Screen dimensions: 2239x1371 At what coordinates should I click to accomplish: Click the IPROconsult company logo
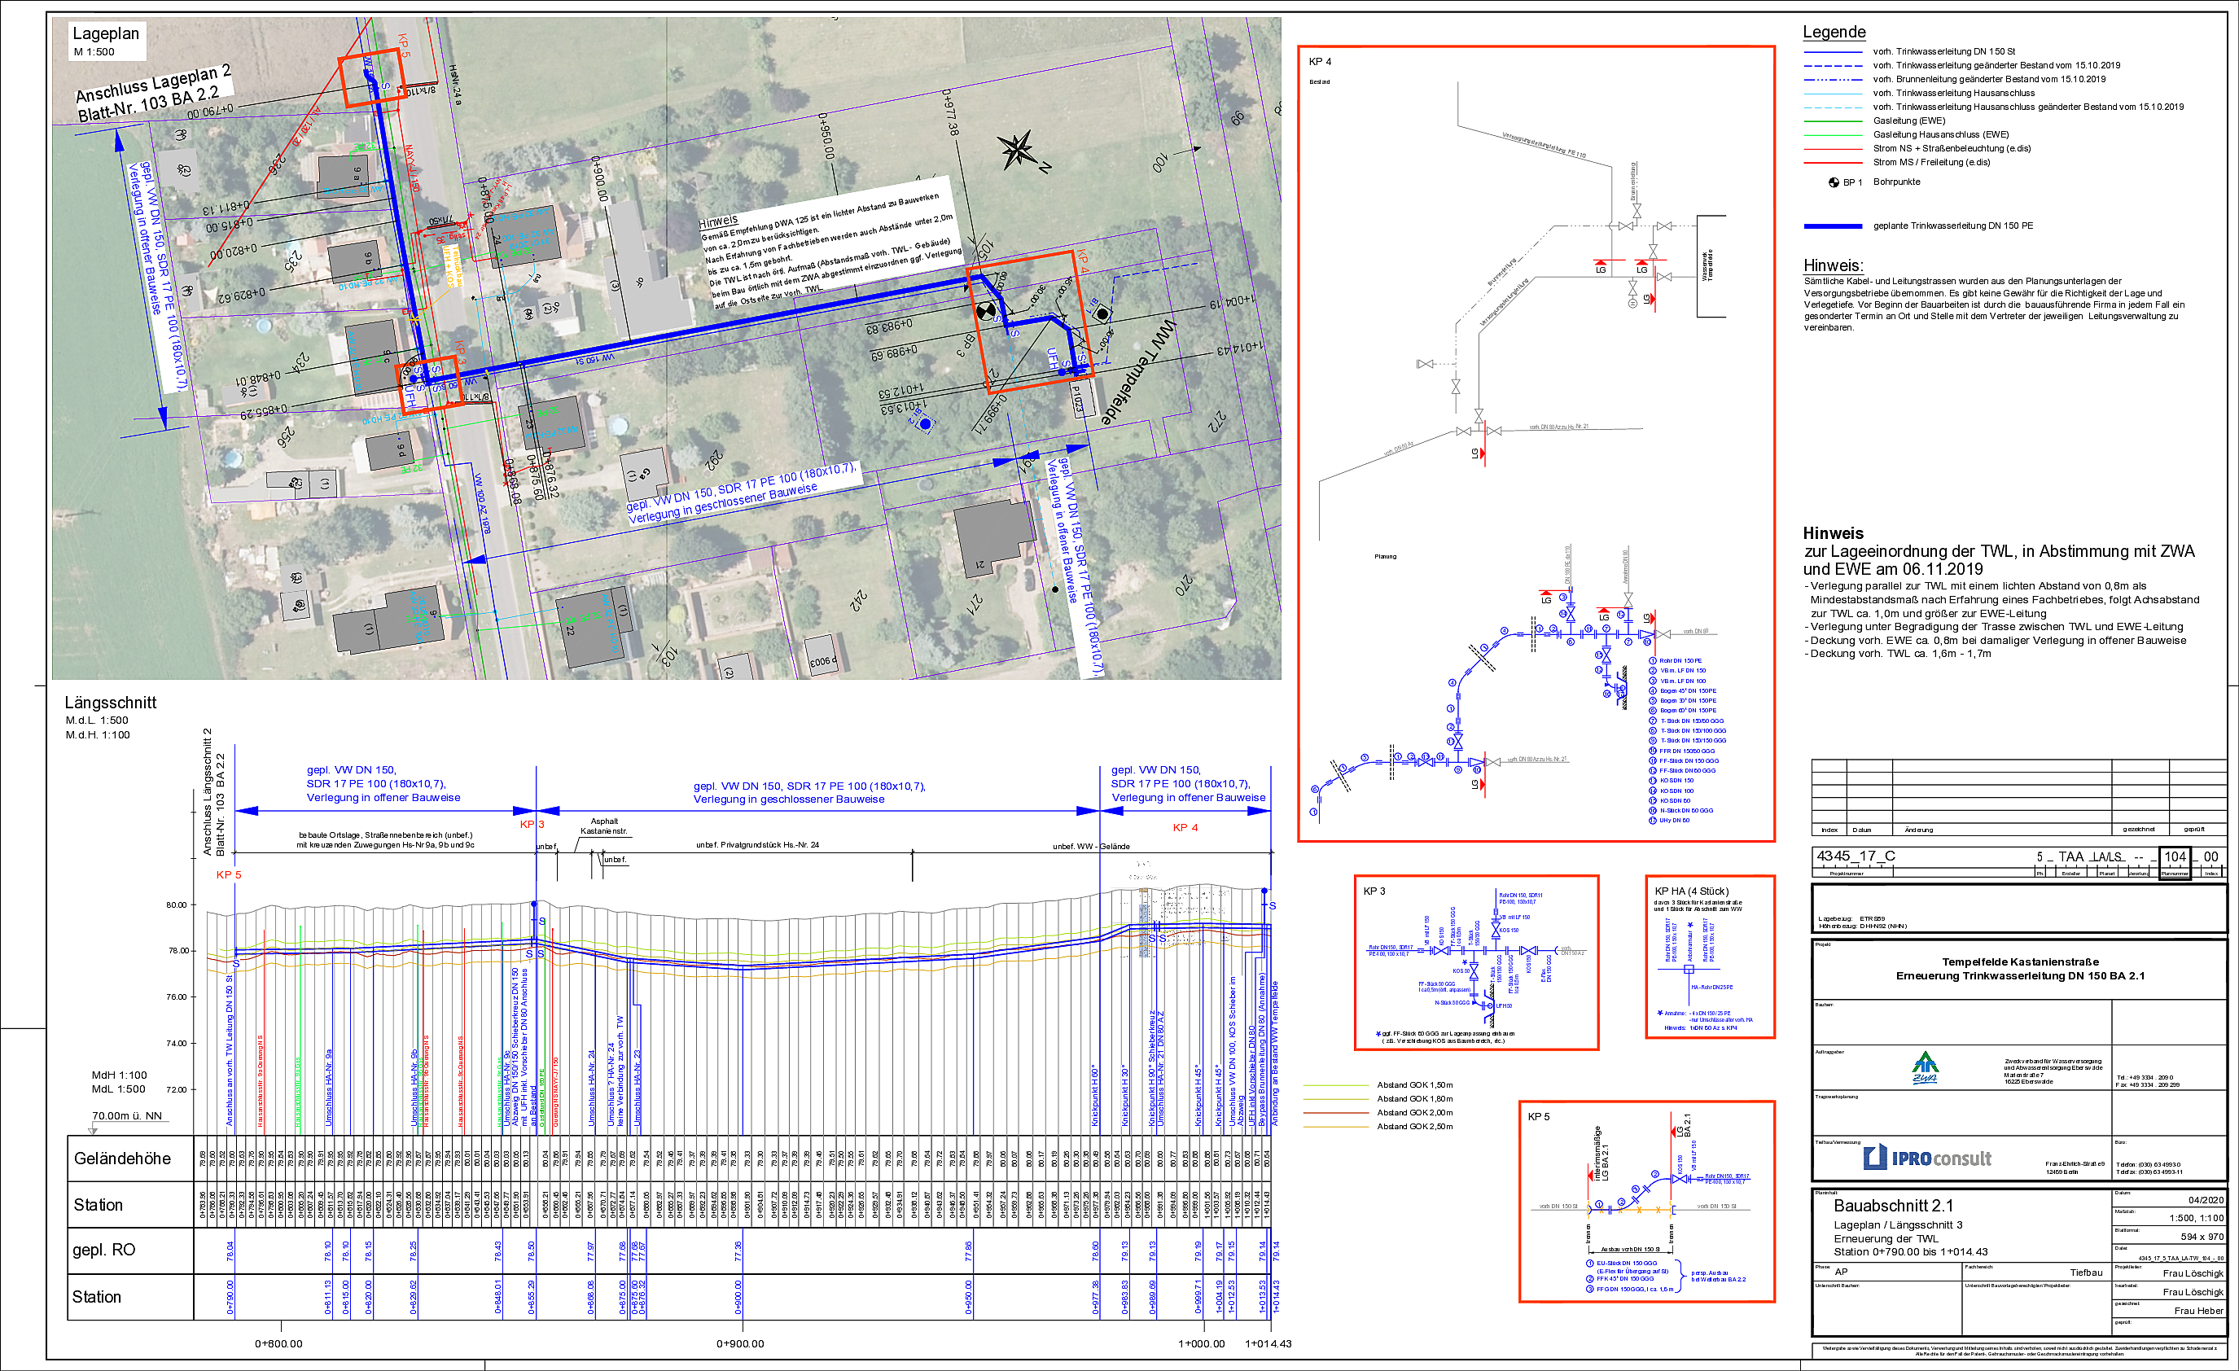coord(1926,1159)
